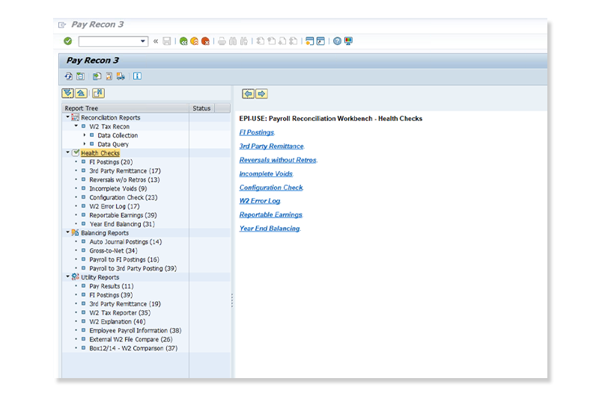The width and height of the screenshot is (599, 399).
Task: Collapse the Utility Reports node
Action: [x=67, y=276]
